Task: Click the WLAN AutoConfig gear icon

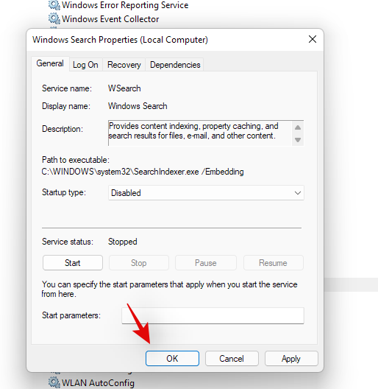Action: (x=54, y=382)
